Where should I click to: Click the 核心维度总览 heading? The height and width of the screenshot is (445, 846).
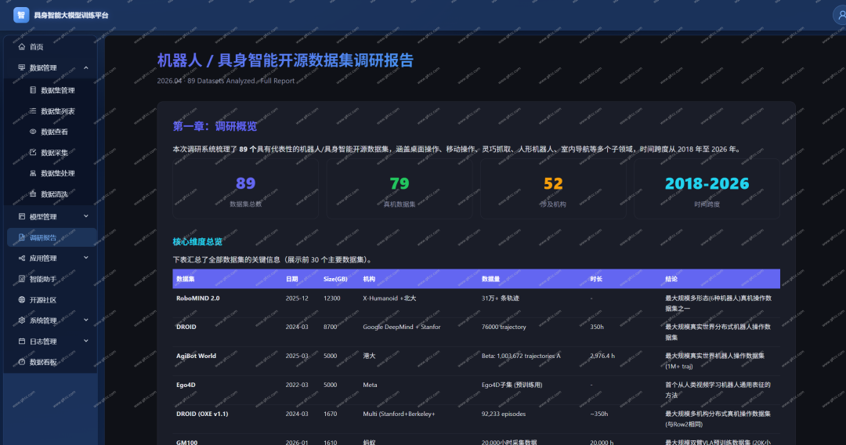(197, 241)
